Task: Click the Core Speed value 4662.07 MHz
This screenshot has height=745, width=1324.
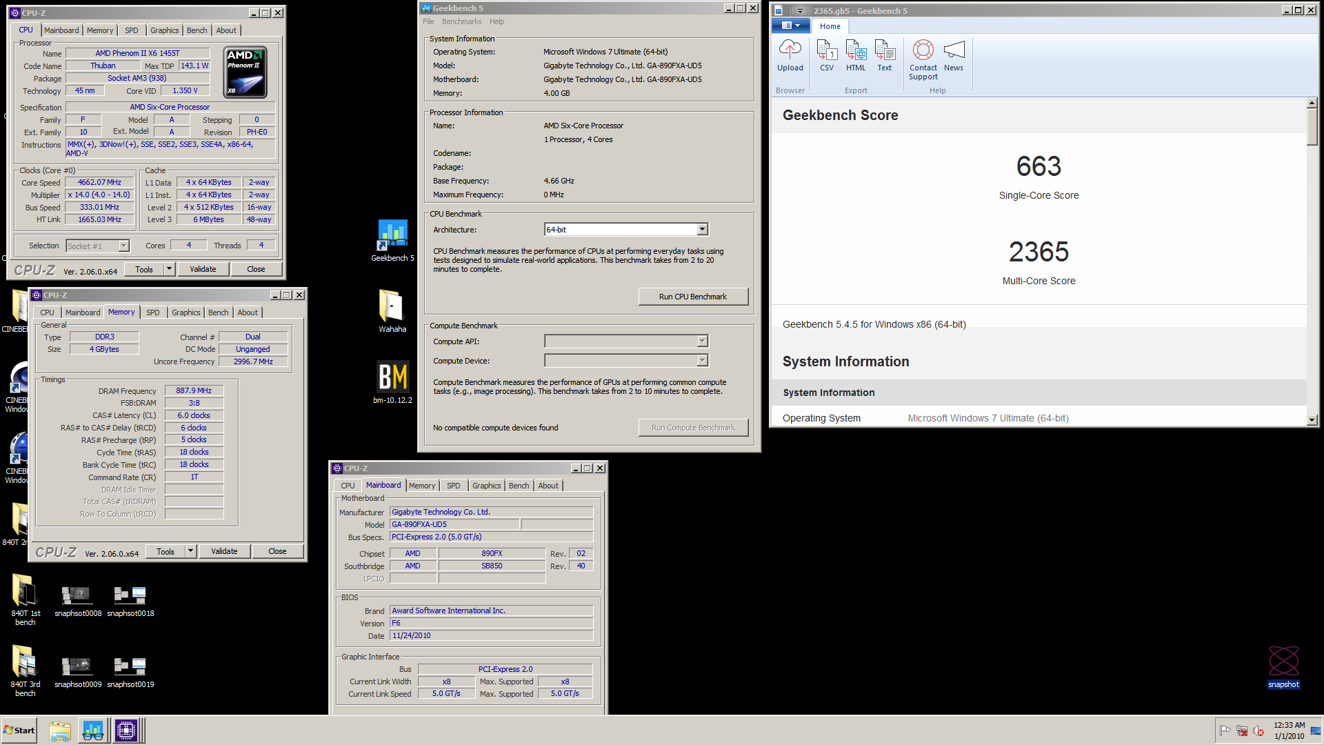Action: coord(99,183)
